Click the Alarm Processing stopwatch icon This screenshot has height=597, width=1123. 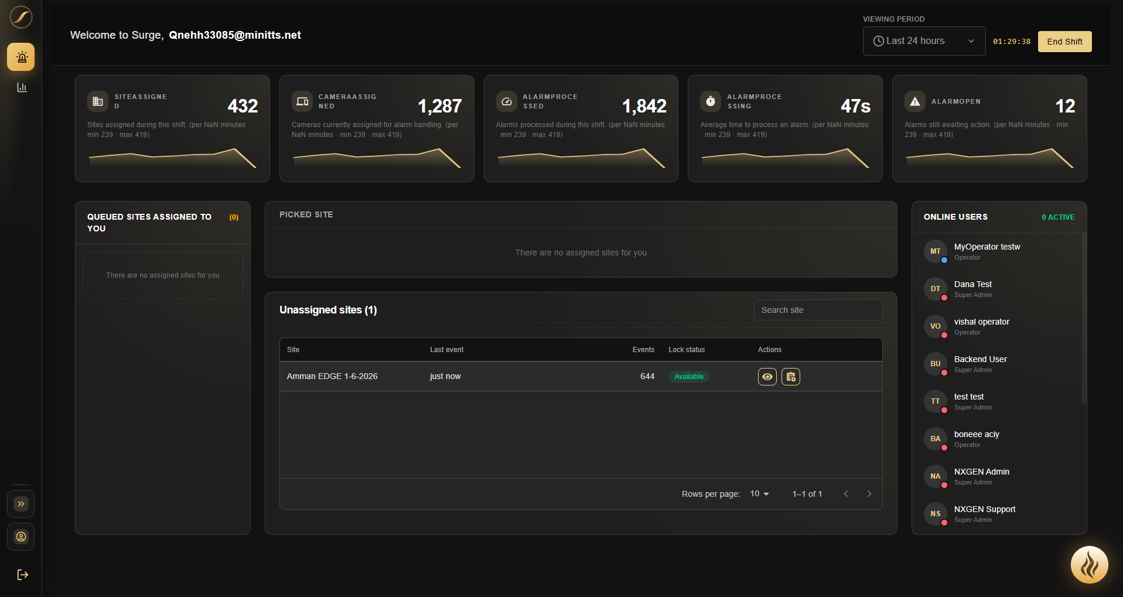(x=711, y=101)
